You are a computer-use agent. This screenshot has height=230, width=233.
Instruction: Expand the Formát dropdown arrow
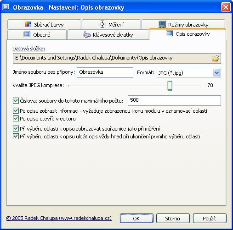click(x=216, y=73)
